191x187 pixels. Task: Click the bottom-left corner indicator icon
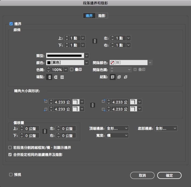(x=46, y=109)
